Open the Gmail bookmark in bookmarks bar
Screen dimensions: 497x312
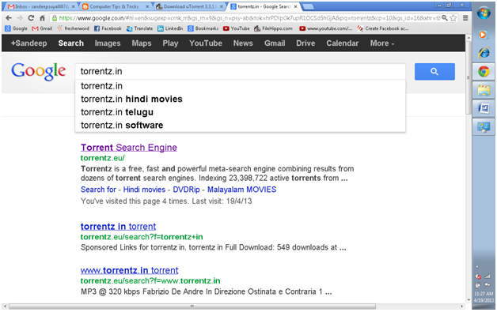[42, 28]
